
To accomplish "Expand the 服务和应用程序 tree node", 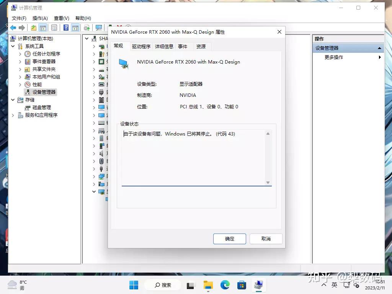I will pos(13,115).
